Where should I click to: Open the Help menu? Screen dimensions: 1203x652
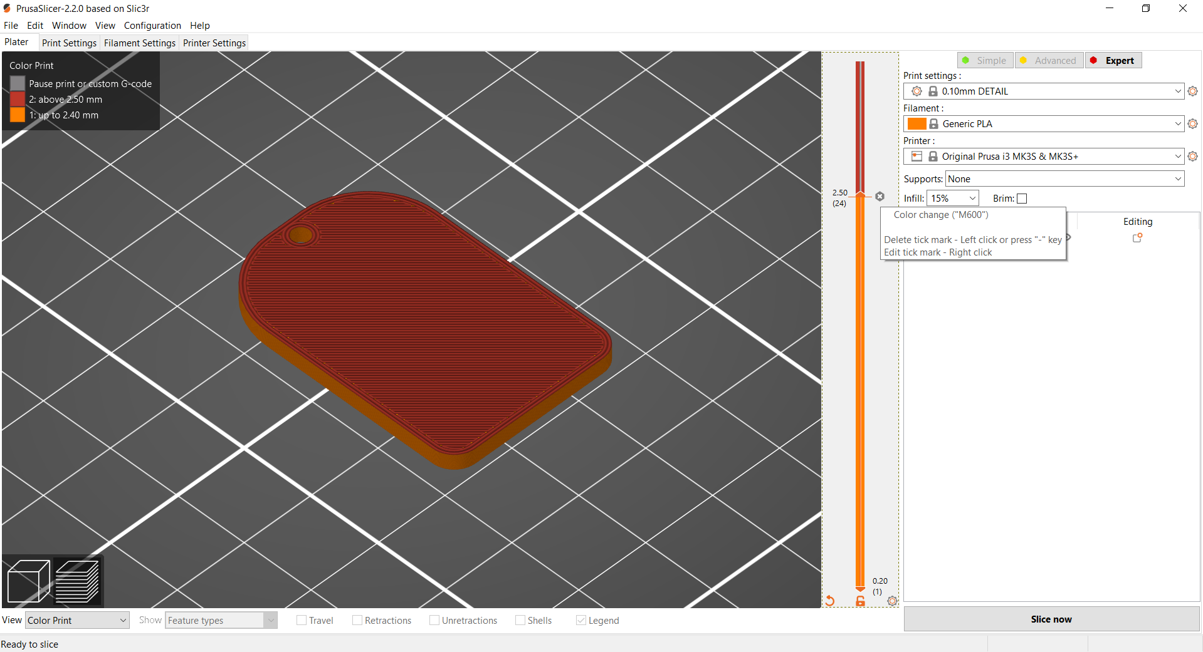[200, 26]
